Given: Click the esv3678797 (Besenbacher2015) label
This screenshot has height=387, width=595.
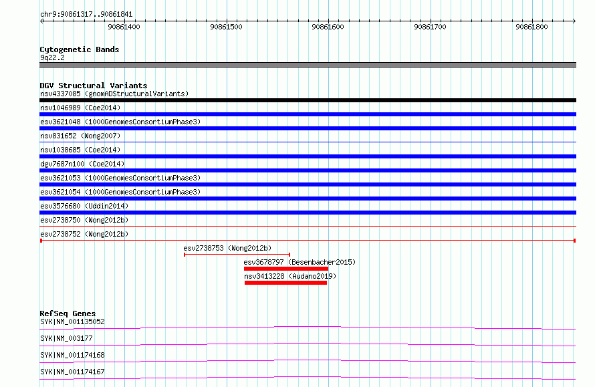Looking at the screenshot, I should (x=300, y=262).
